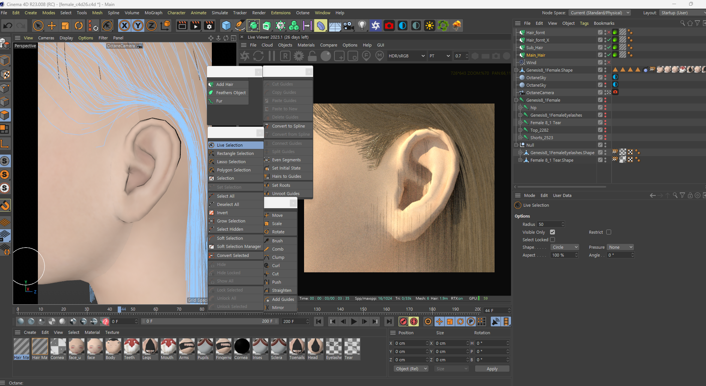
Task: Click the render lock padlock icon in Live Viewer
Action: point(312,56)
